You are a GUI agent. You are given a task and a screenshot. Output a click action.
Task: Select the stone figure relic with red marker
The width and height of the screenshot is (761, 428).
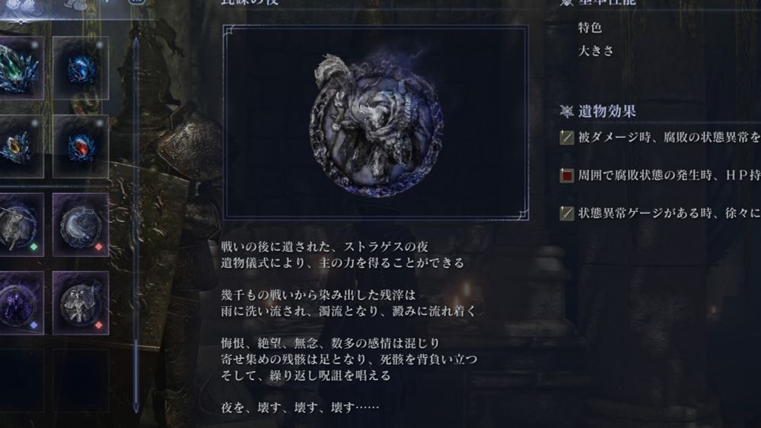pyautogui.click(x=81, y=303)
